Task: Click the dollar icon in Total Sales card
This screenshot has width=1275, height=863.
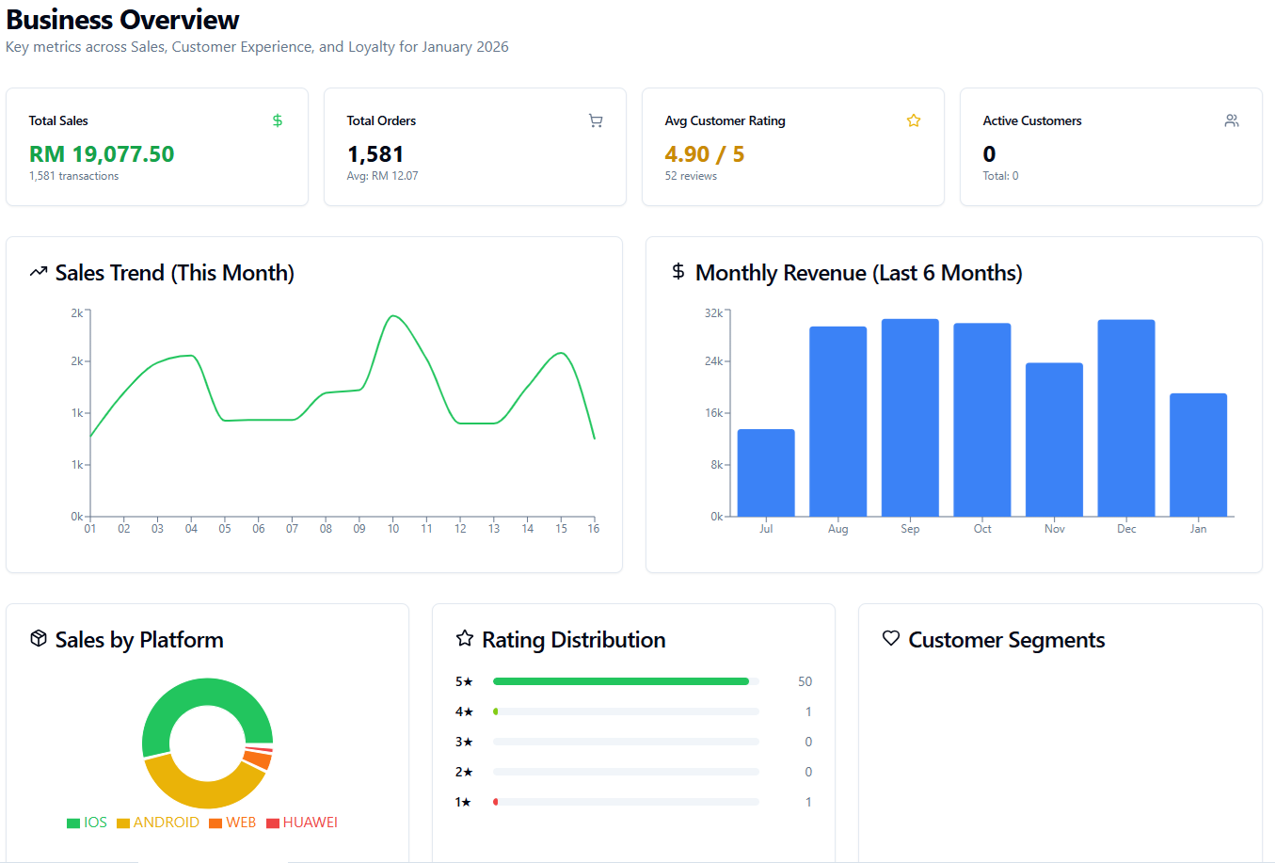Action: point(278,120)
